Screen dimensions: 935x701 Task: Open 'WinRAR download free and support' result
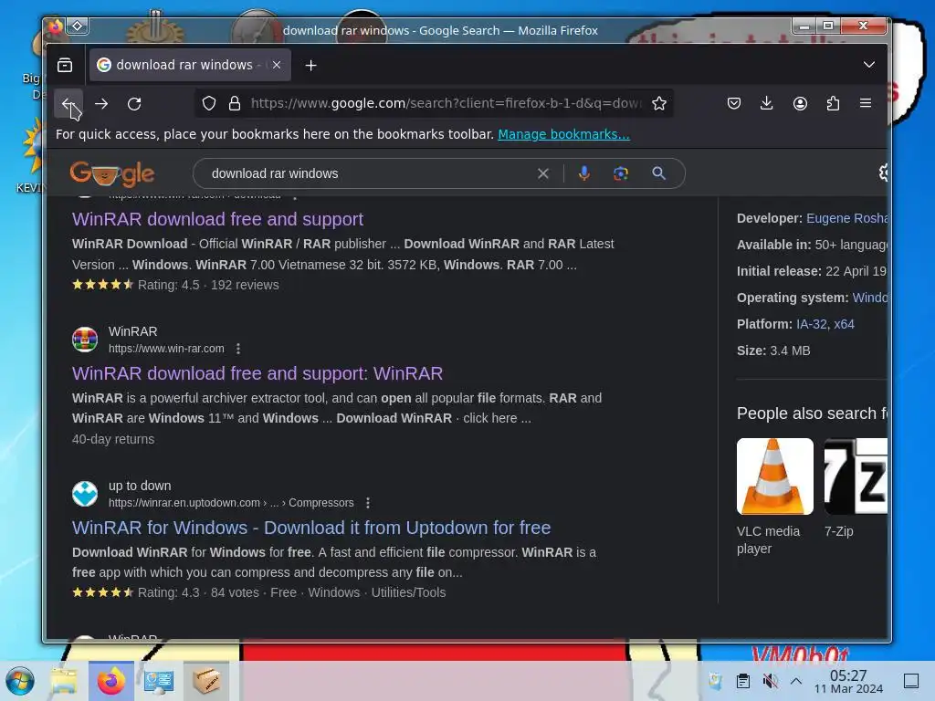tap(217, 219)
